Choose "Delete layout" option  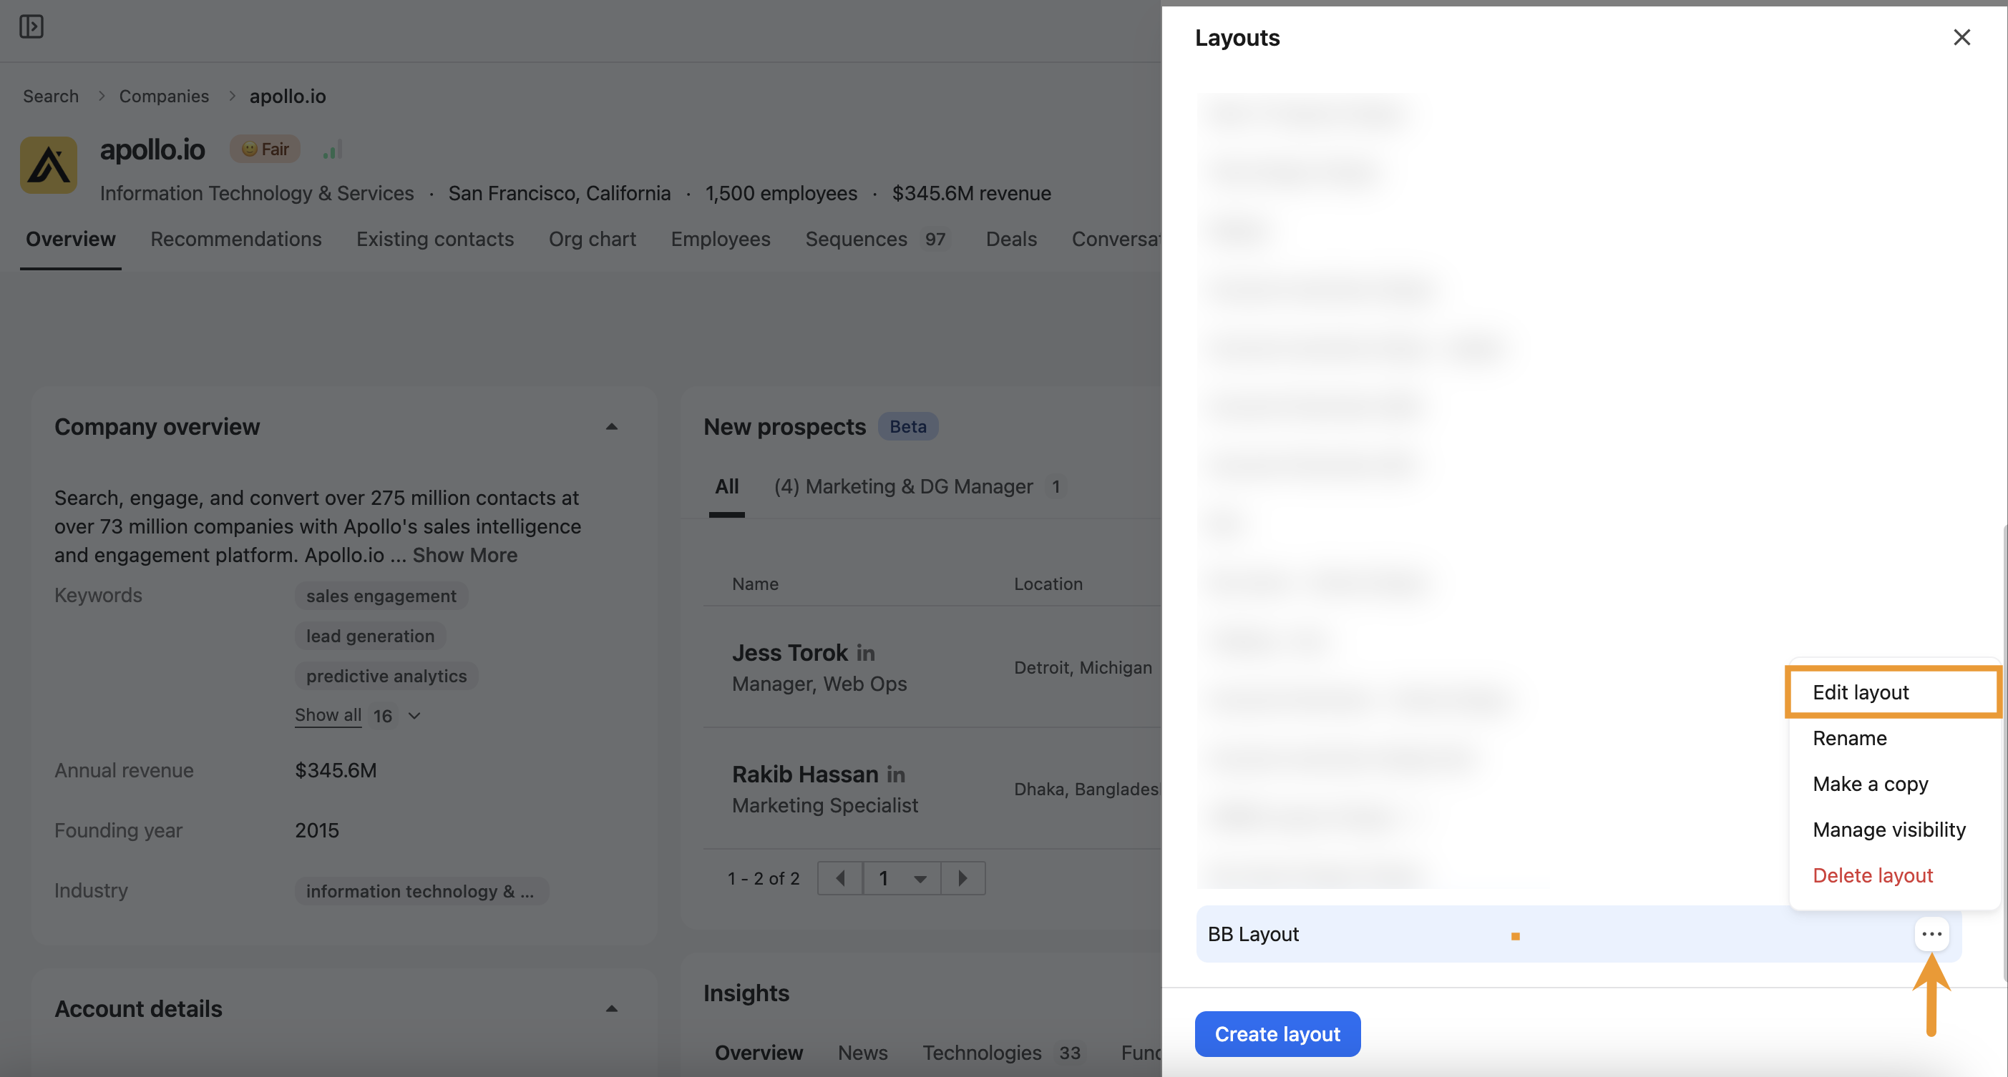click(1873, 875)
